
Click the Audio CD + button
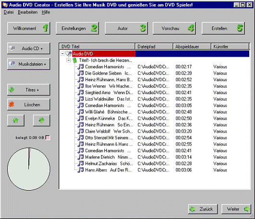(28, 49)
